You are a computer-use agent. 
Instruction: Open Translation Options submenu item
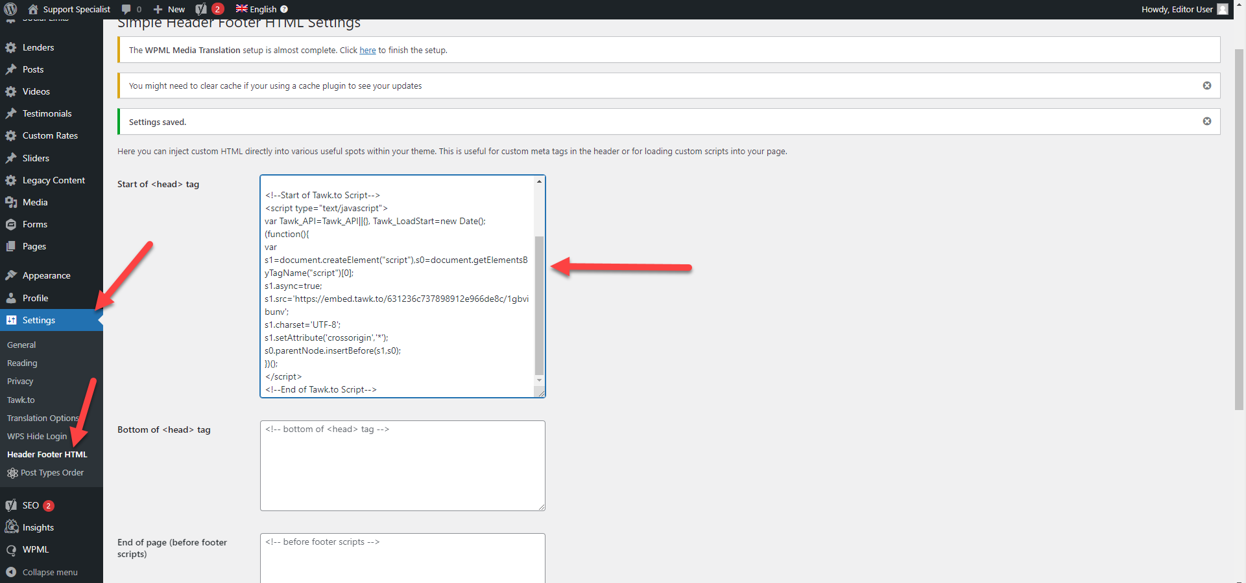43,418
